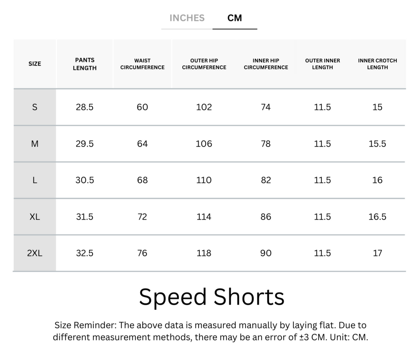
Task: Click inner hip circumference value 86
Action: coord(266,217)
